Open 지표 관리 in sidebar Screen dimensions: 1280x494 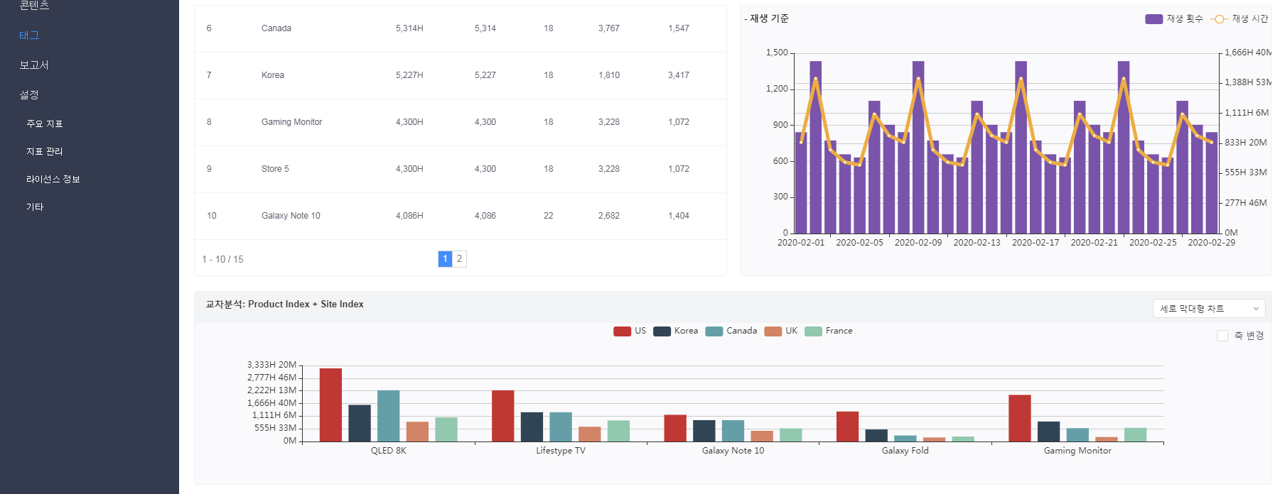45,151
